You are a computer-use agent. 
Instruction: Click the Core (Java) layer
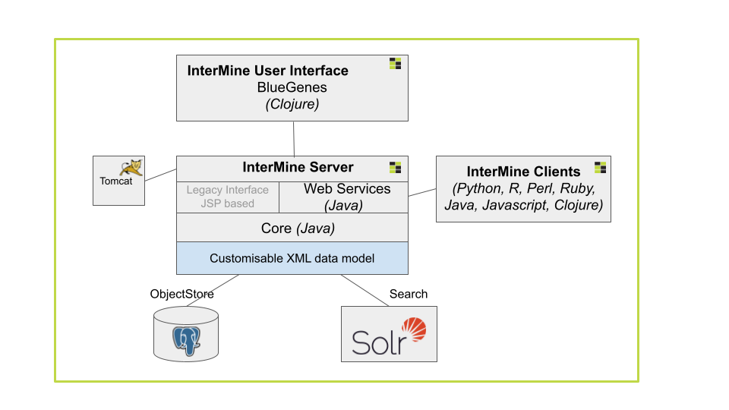(x=292, y=228)
